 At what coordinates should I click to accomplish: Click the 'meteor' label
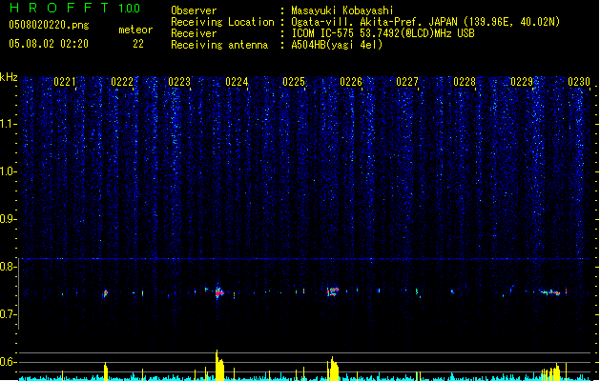[x=135, y=30]
